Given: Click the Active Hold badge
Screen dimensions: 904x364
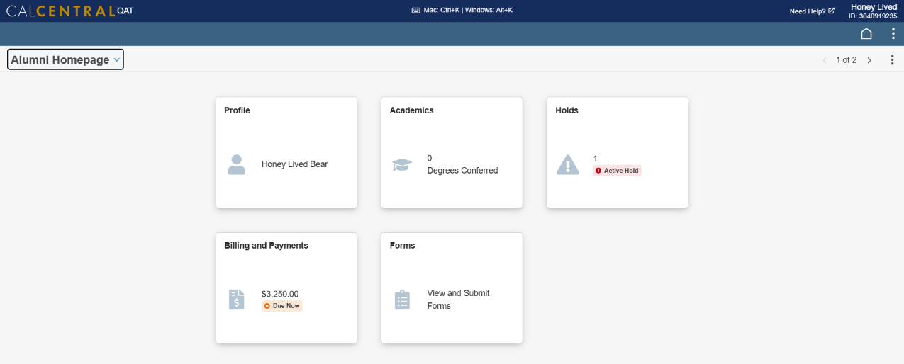Looking at the screenshot, I should point(617,171).
